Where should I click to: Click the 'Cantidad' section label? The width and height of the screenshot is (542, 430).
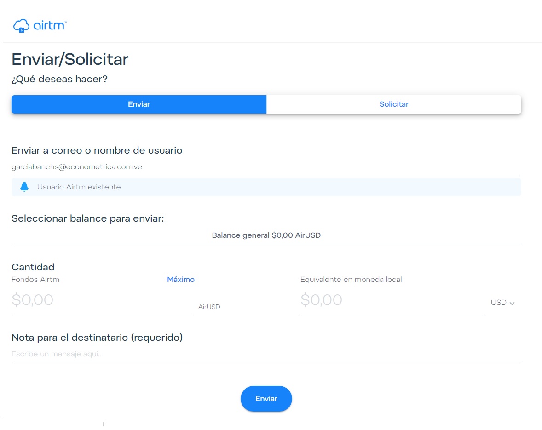pyautogui.click(x=33, y=267)
